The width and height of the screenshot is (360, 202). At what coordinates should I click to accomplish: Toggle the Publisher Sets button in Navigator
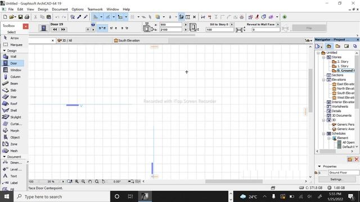click(355, 46)
